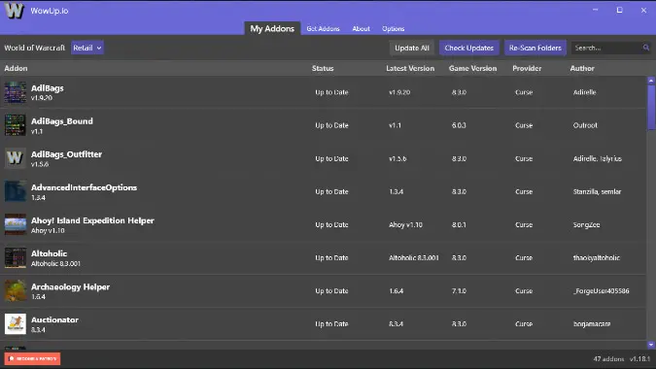Screen dimensions: 656x369
Task: Open the Get Addons tab
Action: point(323,29)
